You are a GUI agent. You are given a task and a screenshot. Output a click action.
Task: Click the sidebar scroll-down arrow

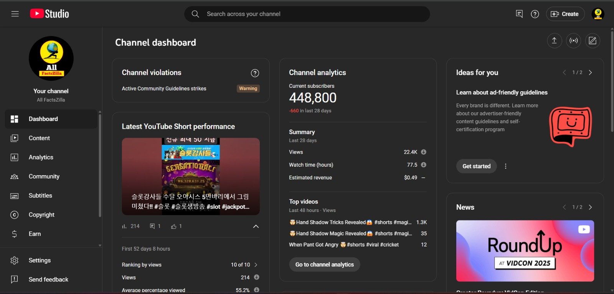coord(100,245)
